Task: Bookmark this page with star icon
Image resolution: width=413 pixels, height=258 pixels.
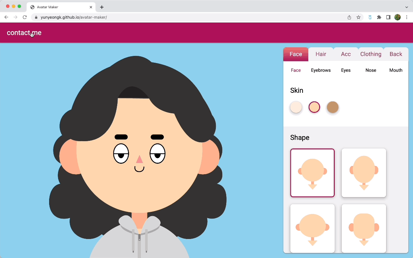Action: tap(359, 17)
